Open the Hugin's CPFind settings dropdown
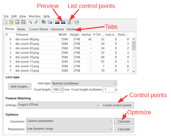The width and height of the screenshot is (171, 138). click(58, 105)
